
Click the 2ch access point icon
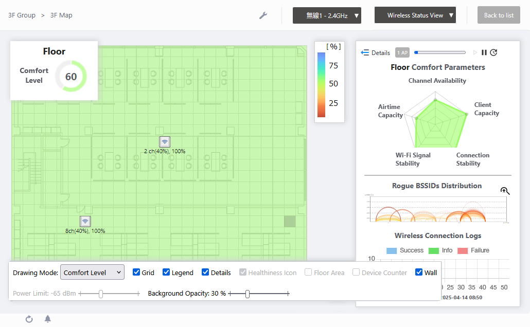tap(165, 142)
